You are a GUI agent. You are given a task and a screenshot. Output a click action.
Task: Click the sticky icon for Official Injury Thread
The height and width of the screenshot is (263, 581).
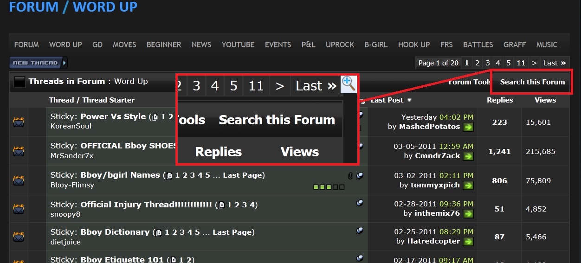pyautogui.click(x=19, y=209)
